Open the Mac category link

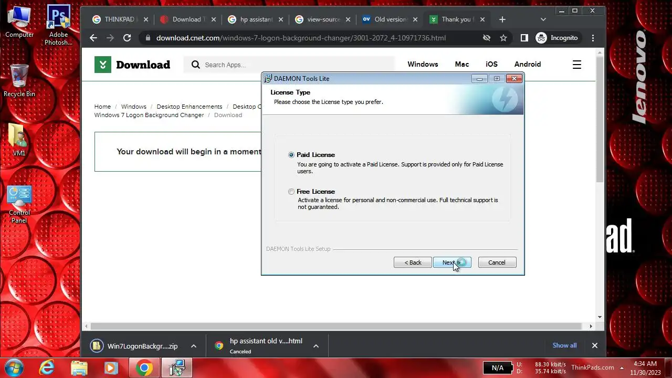pos(462,64)
